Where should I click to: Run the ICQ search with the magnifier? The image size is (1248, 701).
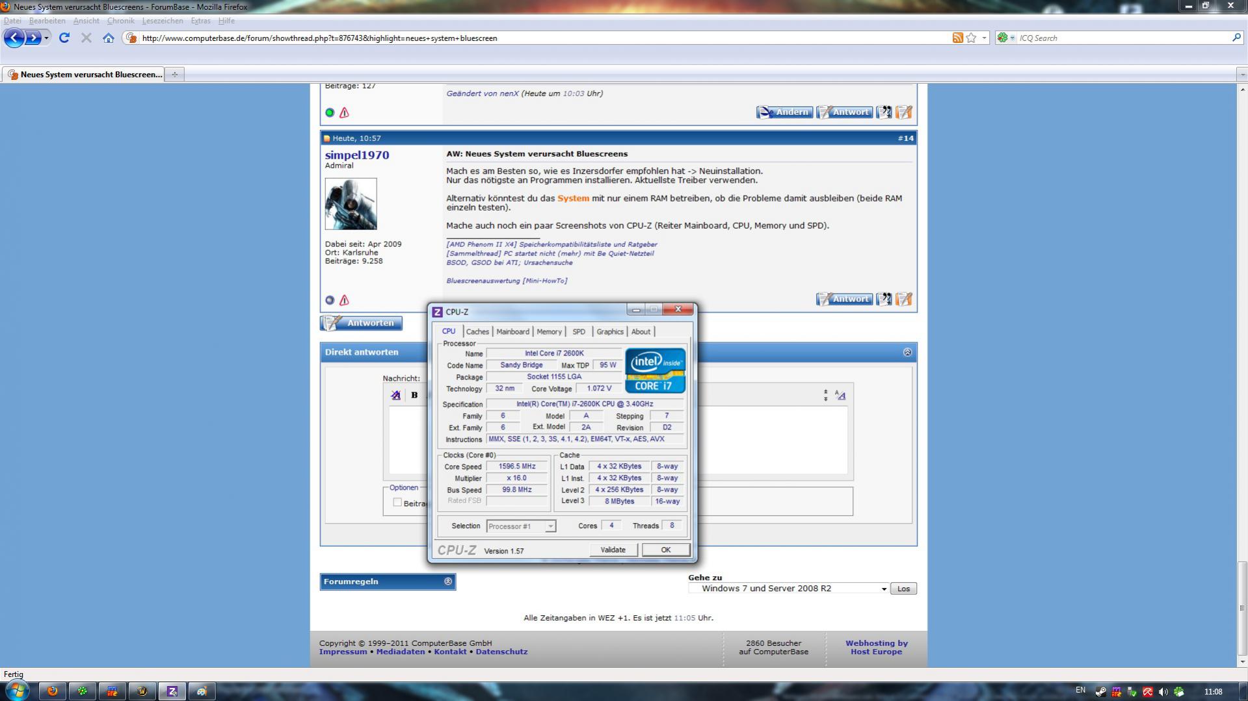pos(1236,38)
